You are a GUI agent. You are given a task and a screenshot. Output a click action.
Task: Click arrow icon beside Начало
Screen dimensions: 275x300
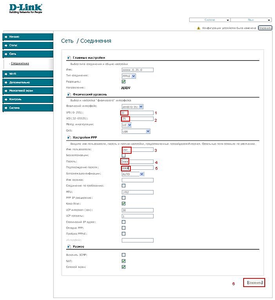coord(6,37)
